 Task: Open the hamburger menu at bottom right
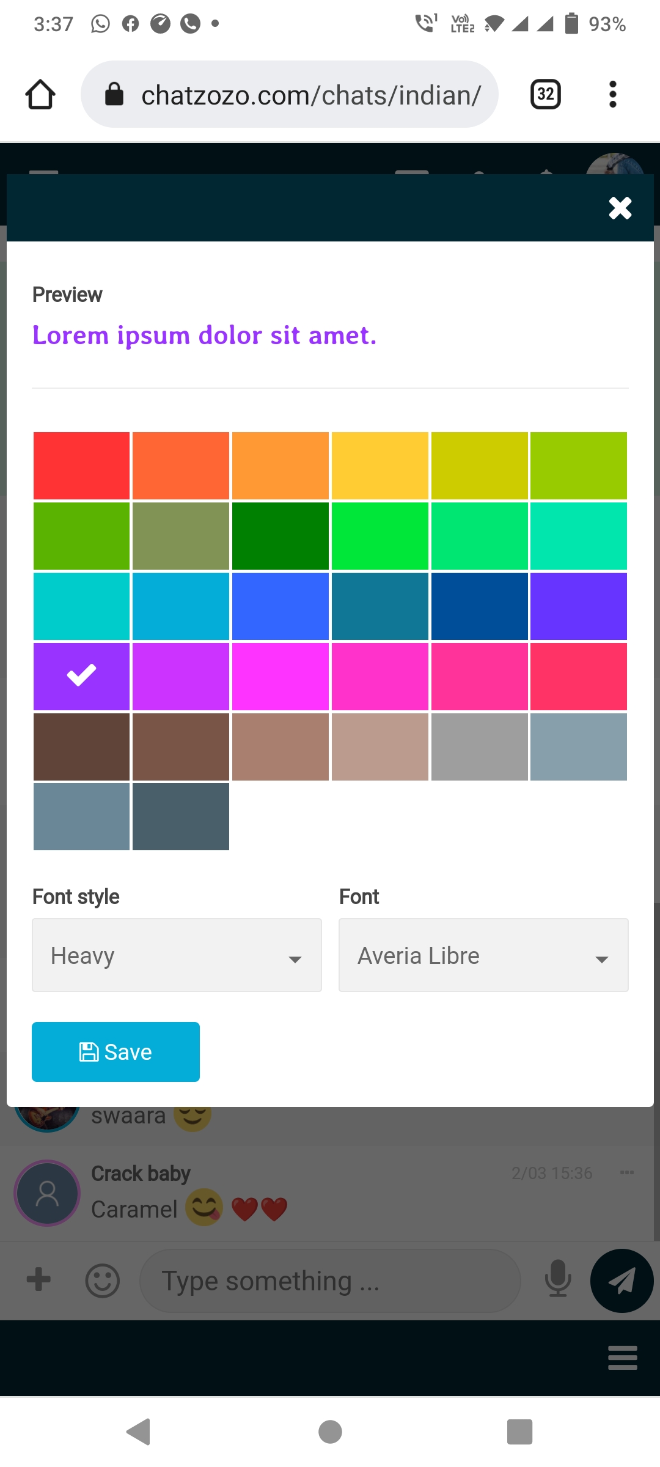coord(623,1358)
